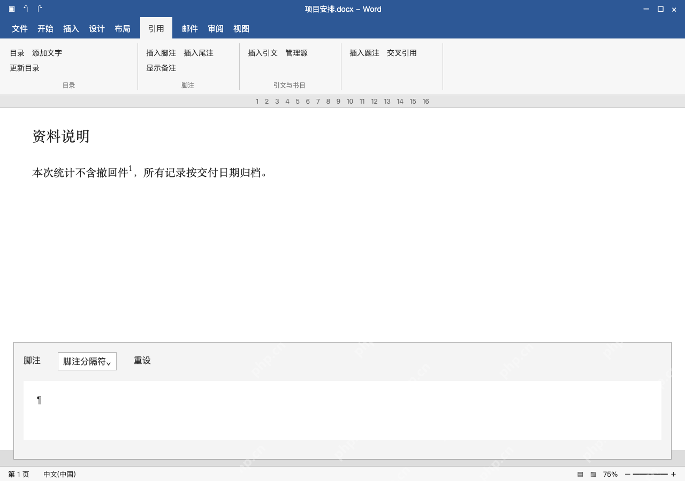Redo the action using title bar arrow
The height and width of the screenshot is (481, 685).
point(40,9)
